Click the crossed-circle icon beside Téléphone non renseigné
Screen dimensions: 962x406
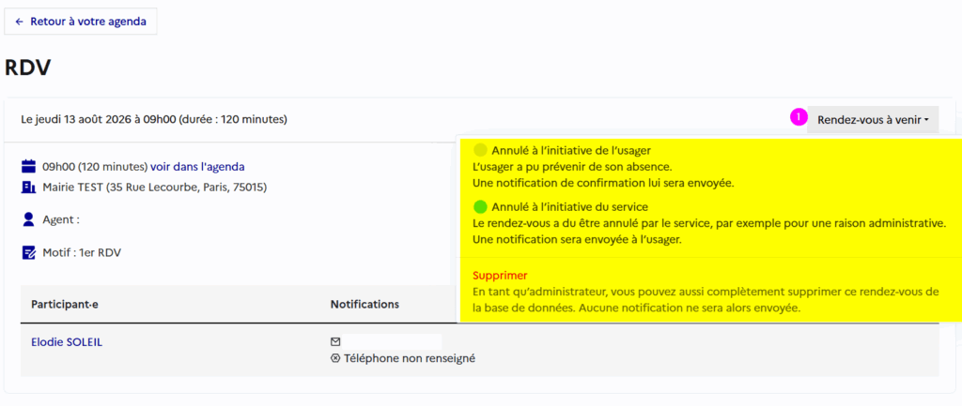click(335, 358)
